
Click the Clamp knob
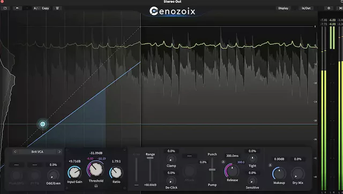pyautogui.click(x=171, y=159)
